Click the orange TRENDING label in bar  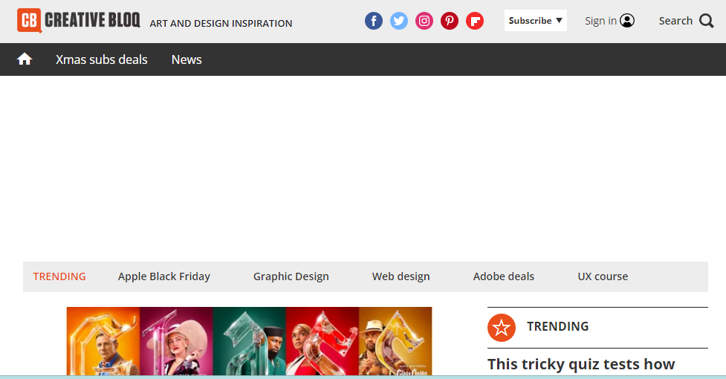(x=59, y=276)
